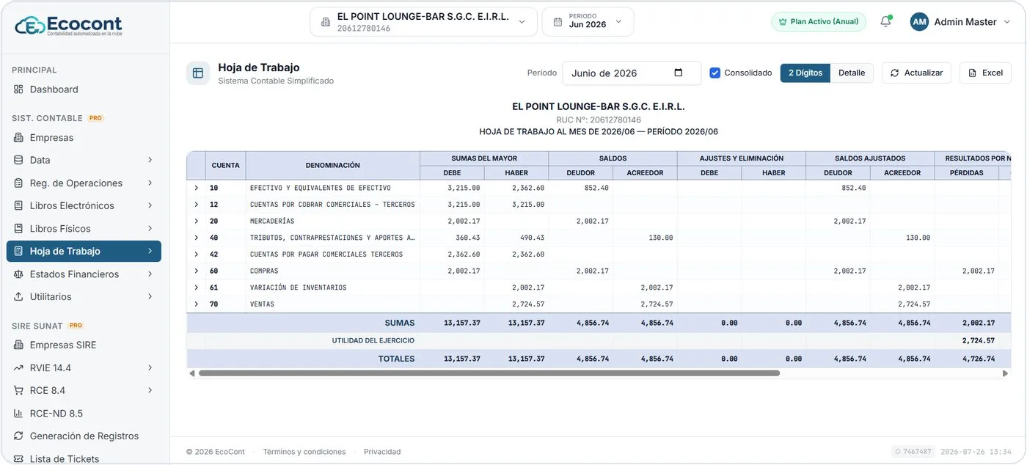Click the Libros Electrónicos icon

pos(18,206)
